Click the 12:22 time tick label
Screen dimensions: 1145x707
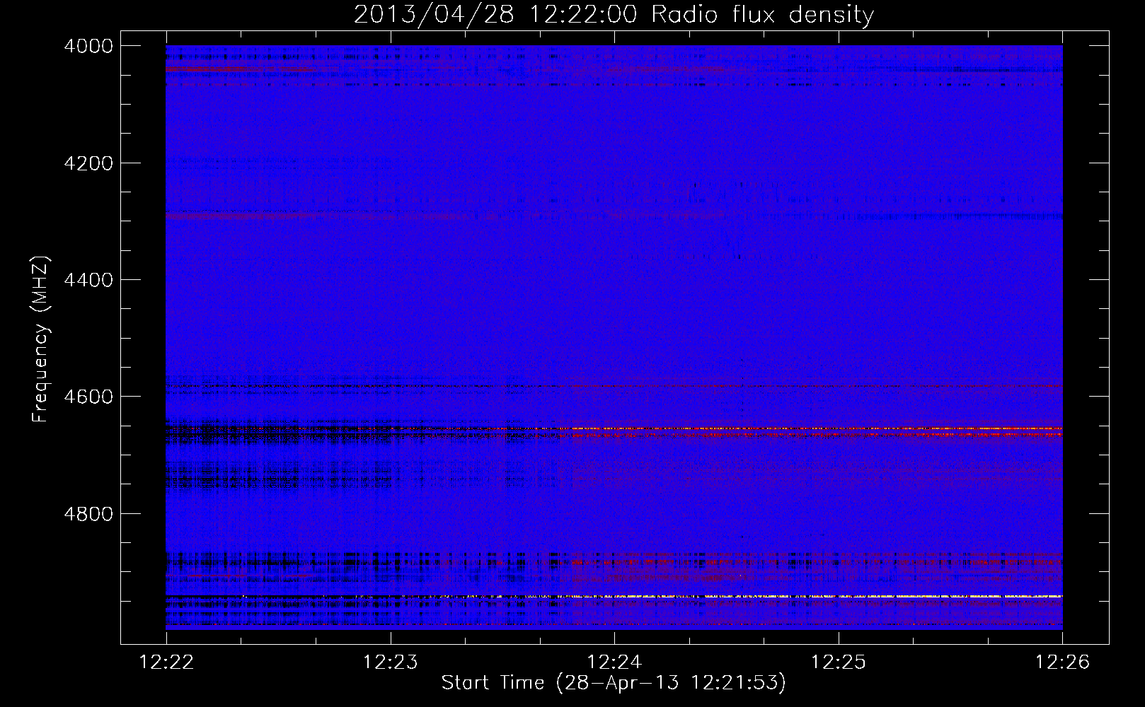pos(166,662)
